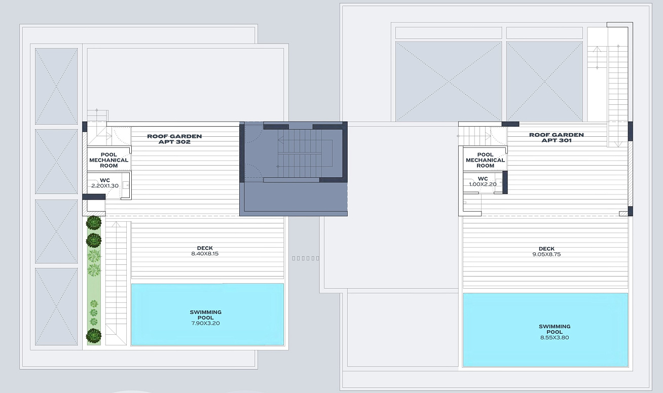Click the Roof Garden APT 302 label
The image size is (663, 393).
click(x=174, y=139)
